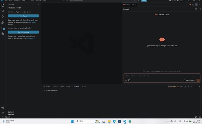Open the Selection menu

click(17, 1)
